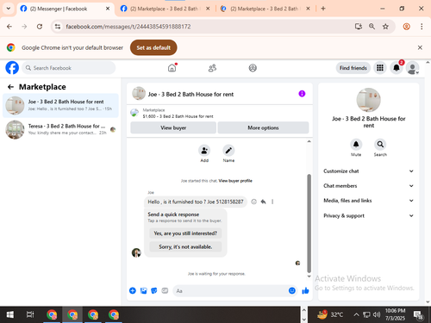
Task: Click the chat vertical scrollbar
Action: click(x=309, y=223)
